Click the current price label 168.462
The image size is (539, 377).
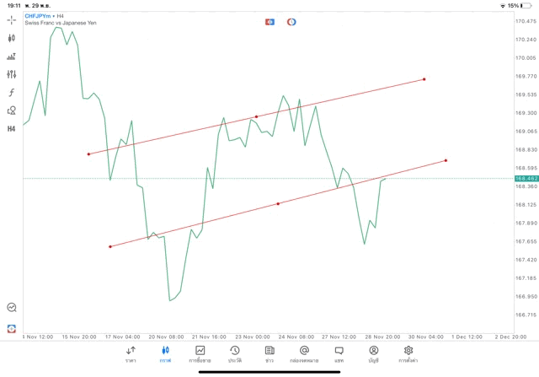point(526,179)
